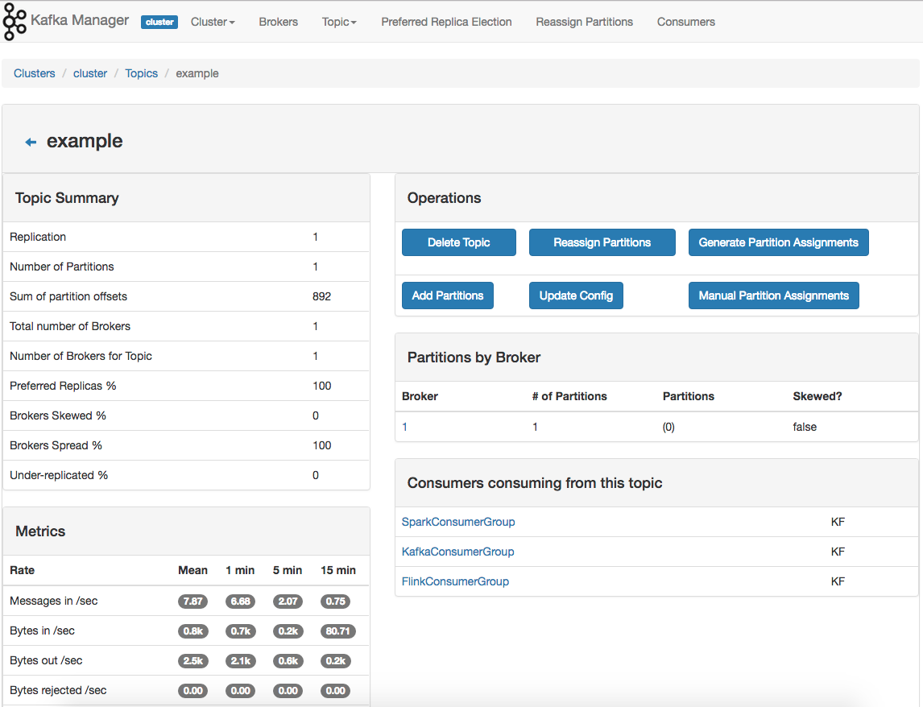This screenshot has height=707, width=923.
Task: Click the Kafka Manager logo icon
Action: [x=14, y=22]
